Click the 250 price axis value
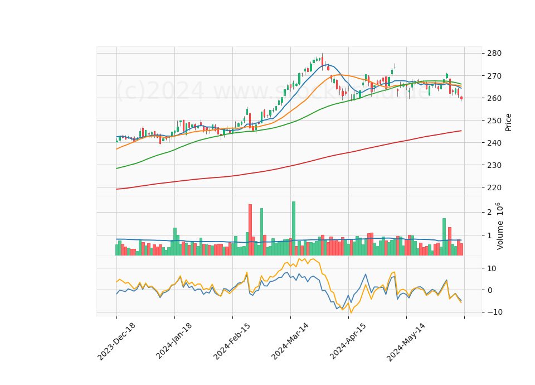The width and height of the screenshot is (535, 385). coord(495,121)
